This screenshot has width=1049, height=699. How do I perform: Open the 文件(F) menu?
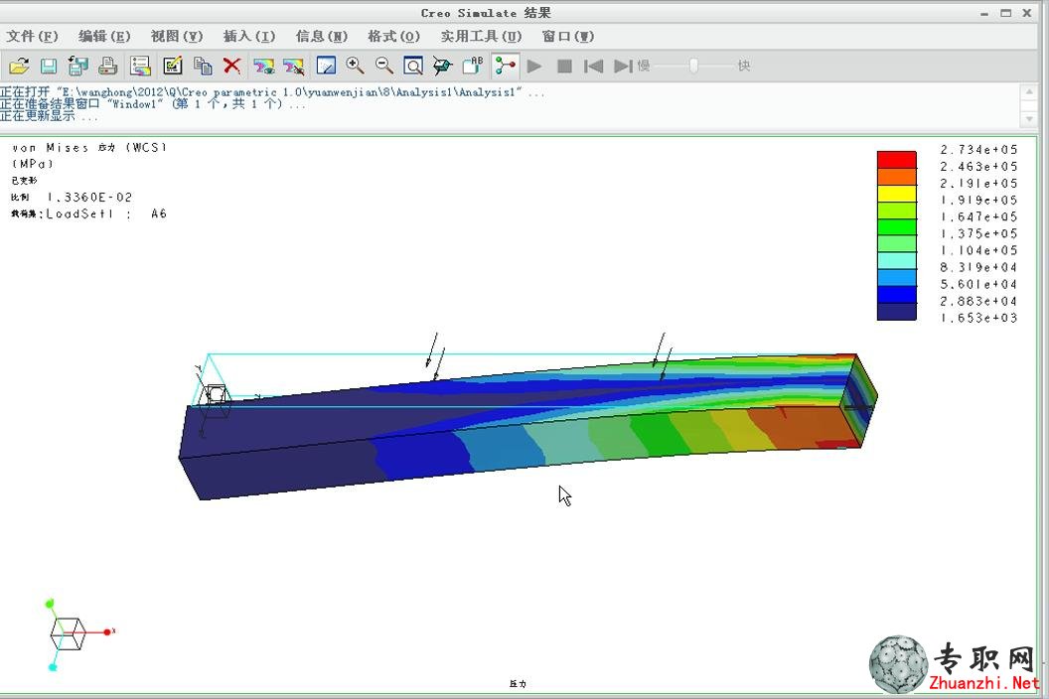[32, 36]
